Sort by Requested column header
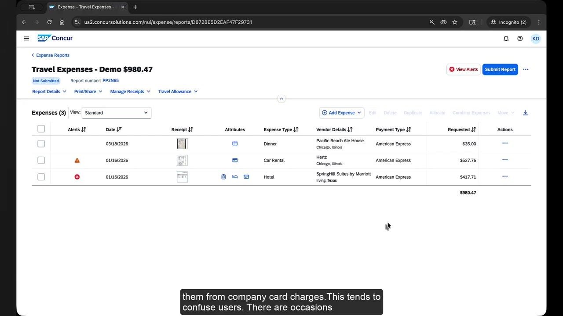The image size is (563, 316). (462, 129)
